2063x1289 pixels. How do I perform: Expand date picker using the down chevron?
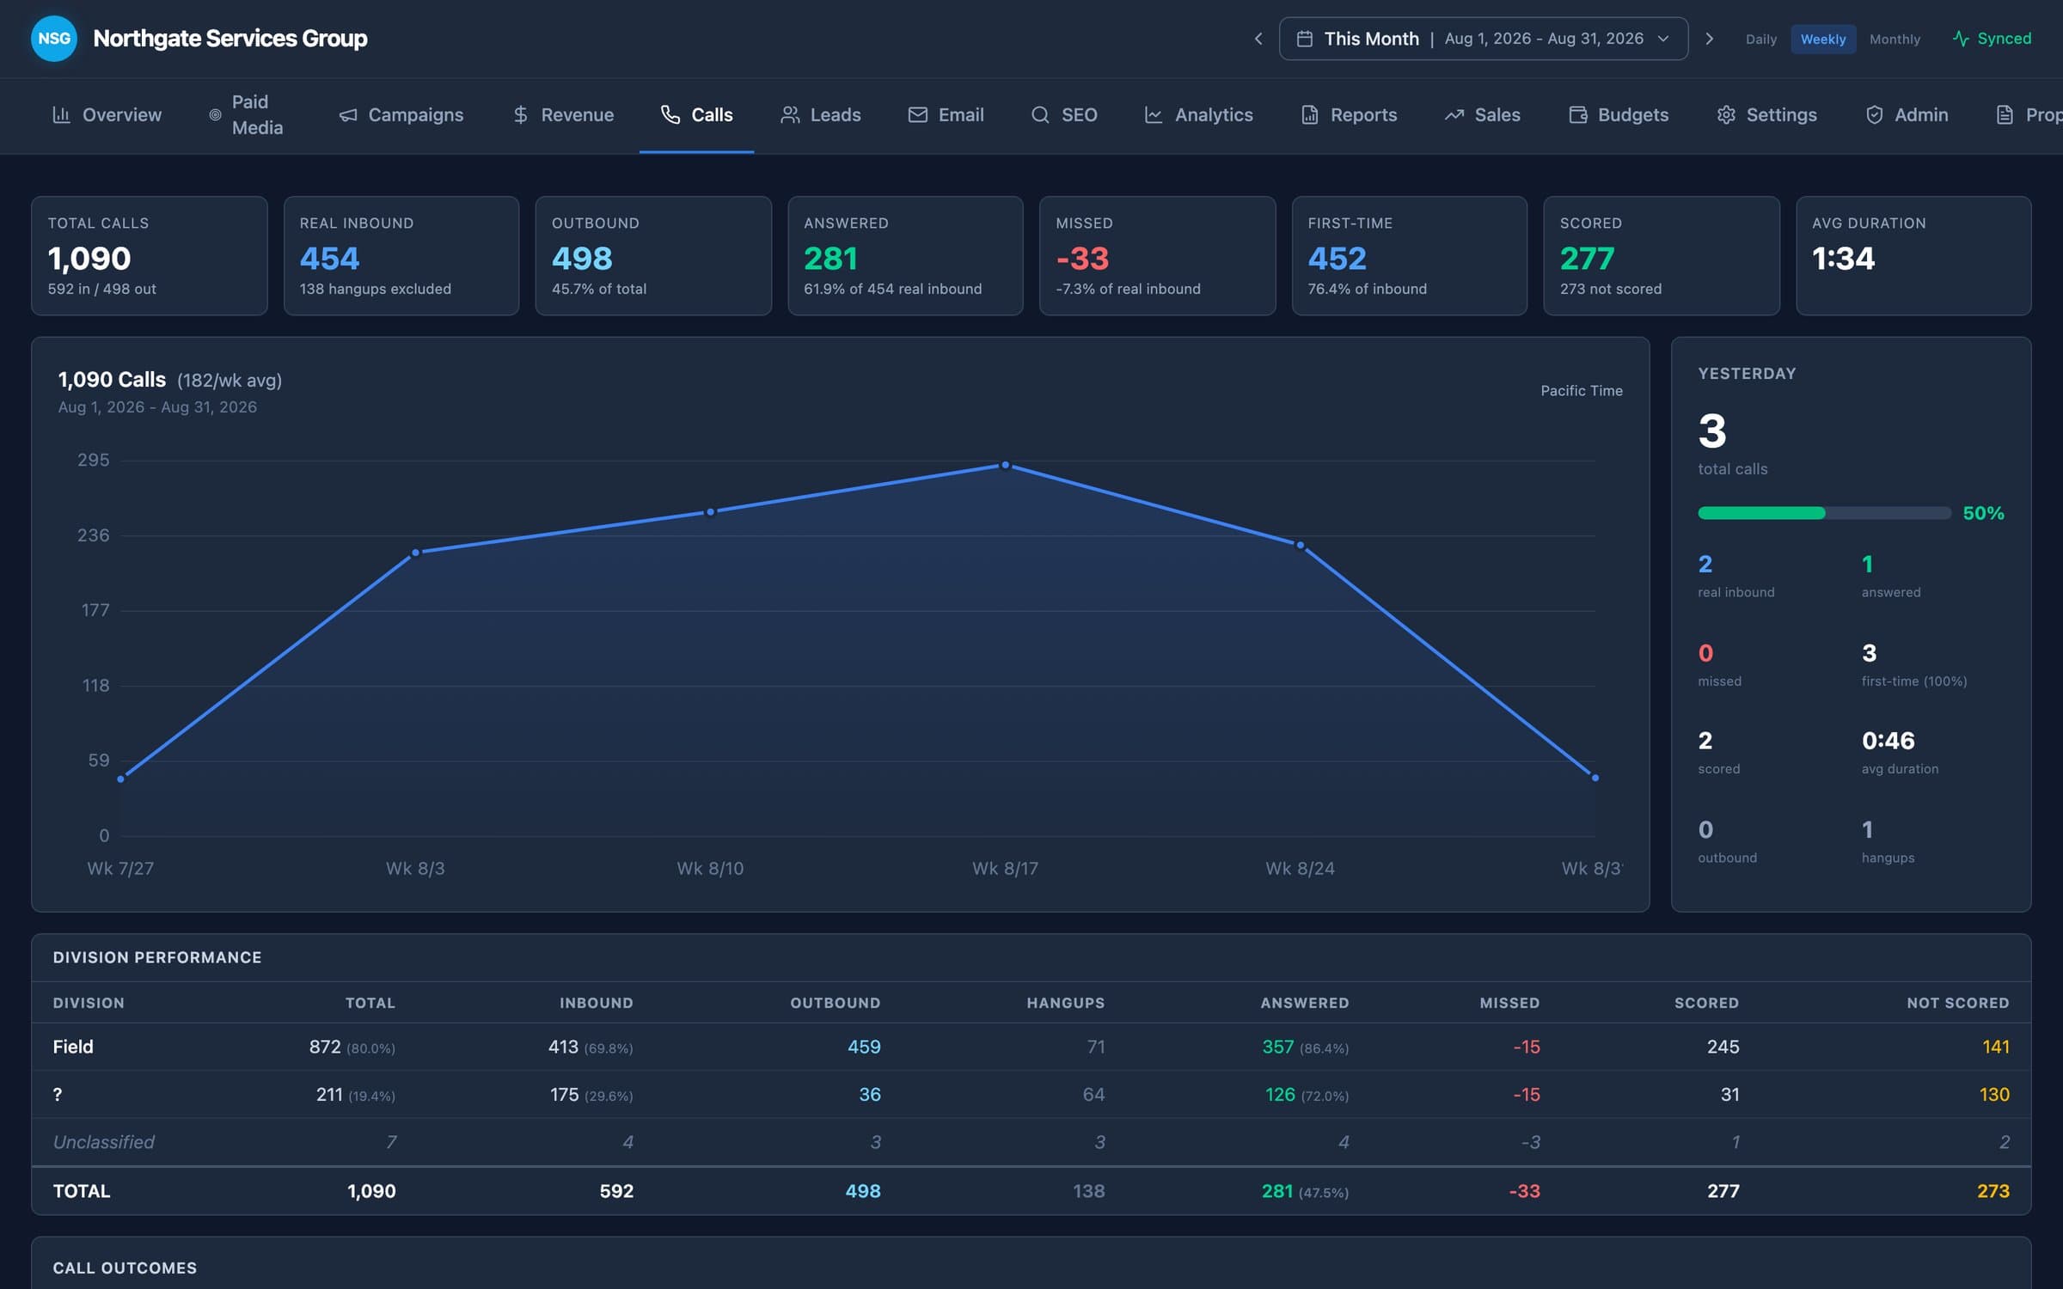pos(1662,39)
